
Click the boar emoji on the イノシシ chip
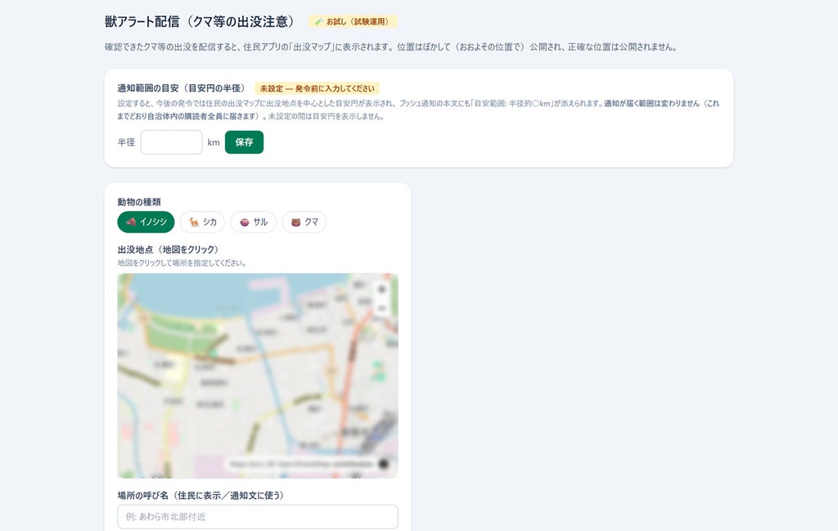coord(131,222)
